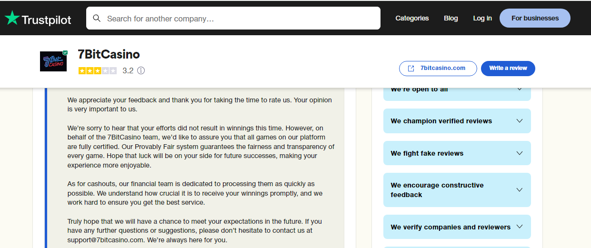
Task: Open the Blog menu item
Action: tap(451, 18)
